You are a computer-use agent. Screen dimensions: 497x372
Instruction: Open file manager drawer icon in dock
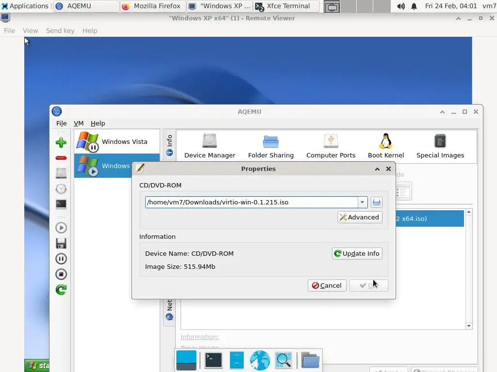(236, 360)
